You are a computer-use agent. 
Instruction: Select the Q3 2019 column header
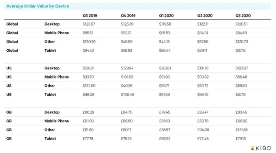(x=90, y=16)
